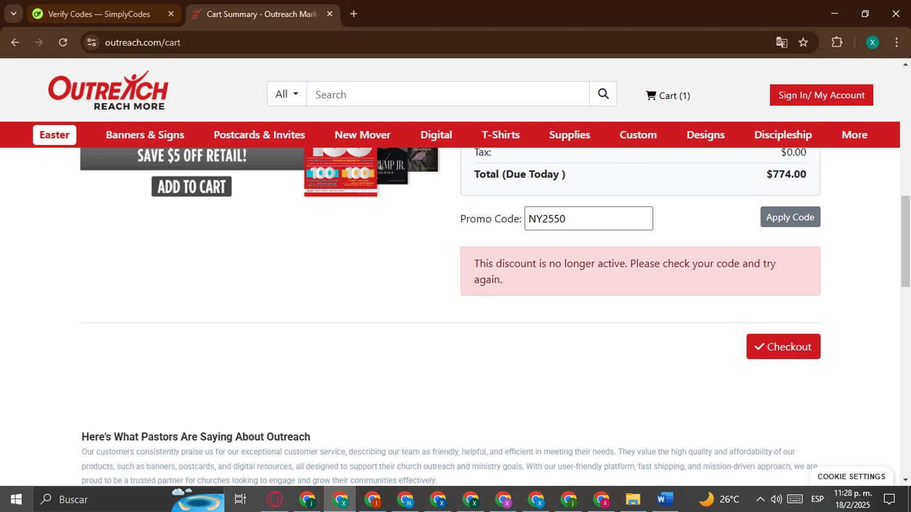Click the search magnifier button
Image resolution: width=911 pixels, height=512 pixels.
(x=603, y=94)
